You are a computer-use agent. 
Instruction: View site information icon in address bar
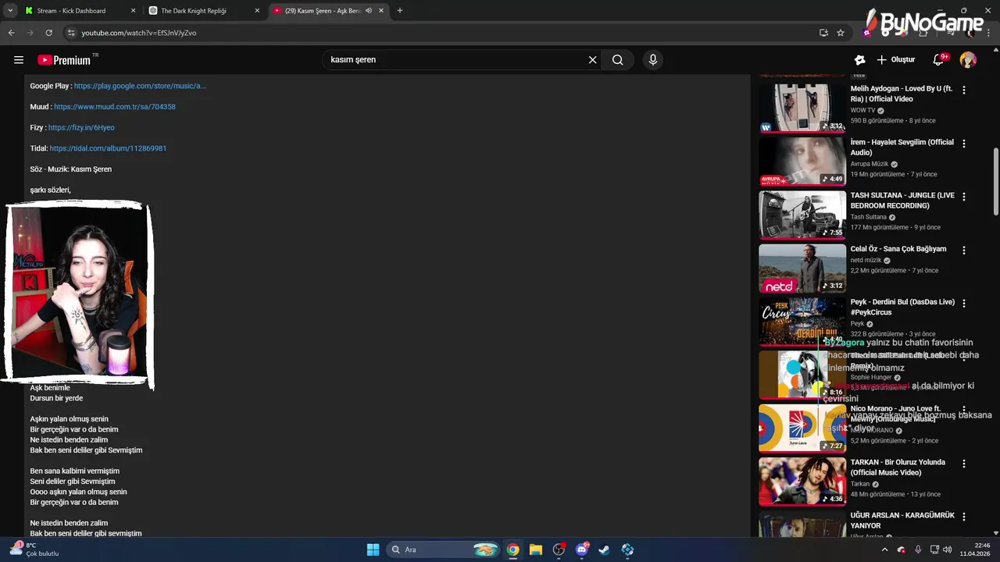71,33
